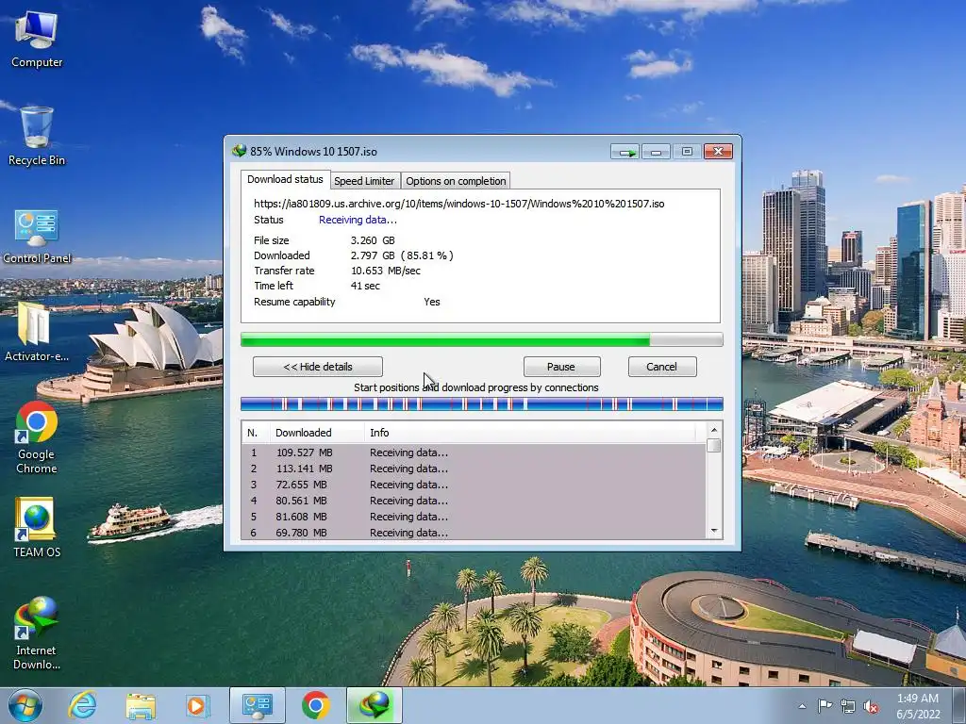Cancel the download
This screenshot has width=966, height=724.
click(662, 367)
